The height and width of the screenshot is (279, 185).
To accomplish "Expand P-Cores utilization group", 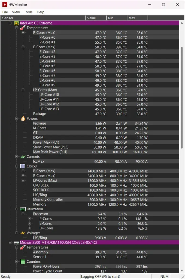I will pyautogui.click(x=29, y=219).
